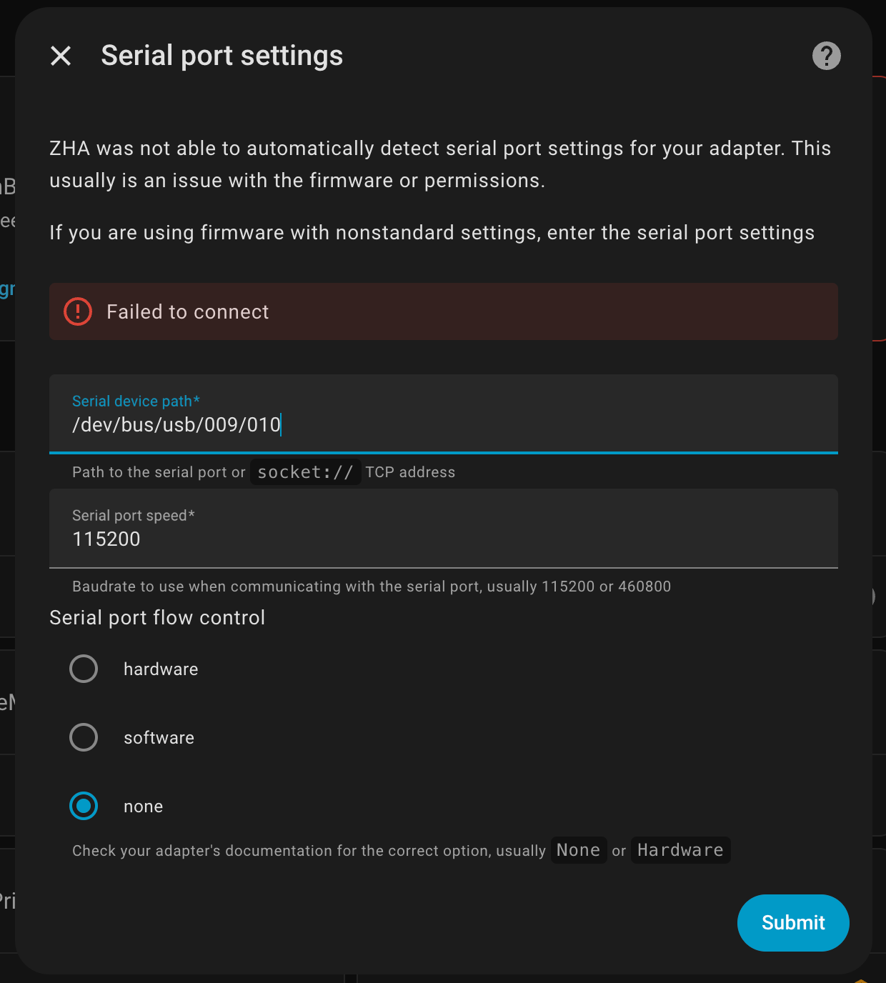The width and height of the screenshot is (886, 983).
Task: Click the socket:// code snippet
Action: click(305, 472)
